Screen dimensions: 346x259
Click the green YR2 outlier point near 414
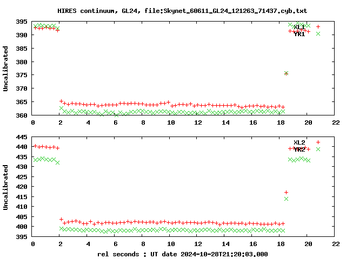(x=286, y=199)
